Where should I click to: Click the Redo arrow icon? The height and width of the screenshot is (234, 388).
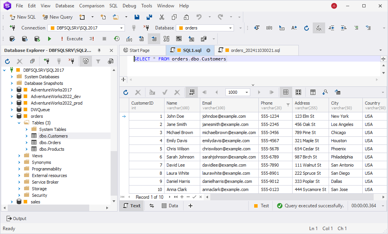click(x=220, y=17)
